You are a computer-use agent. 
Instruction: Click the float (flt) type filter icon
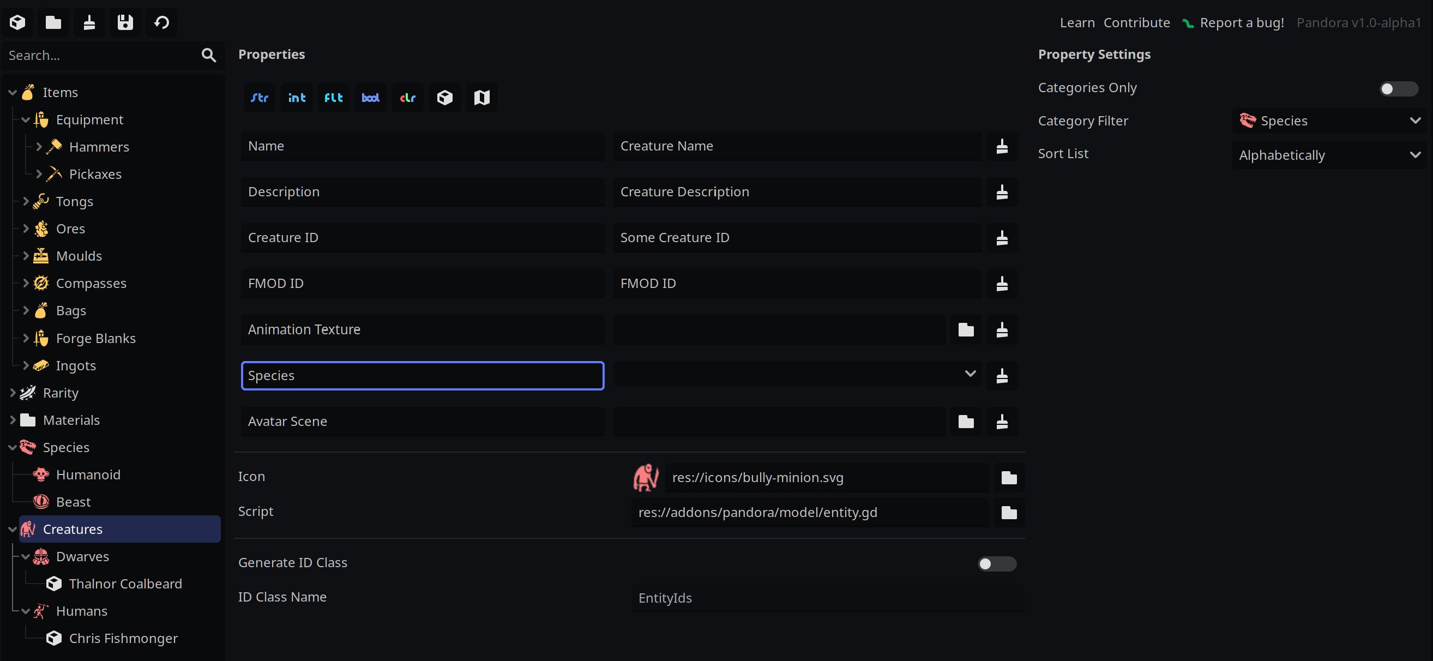pos(333,98)
